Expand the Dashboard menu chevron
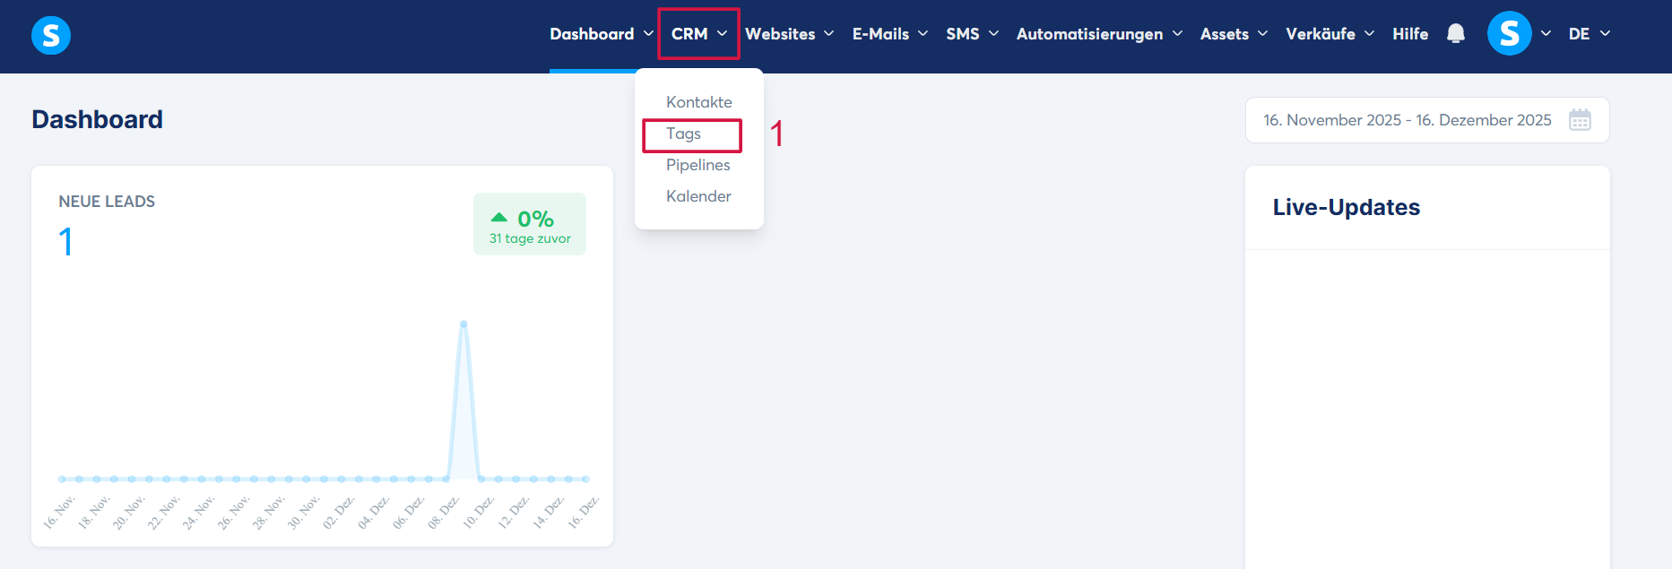This screenshot has width=1672, height=569. 648,34
